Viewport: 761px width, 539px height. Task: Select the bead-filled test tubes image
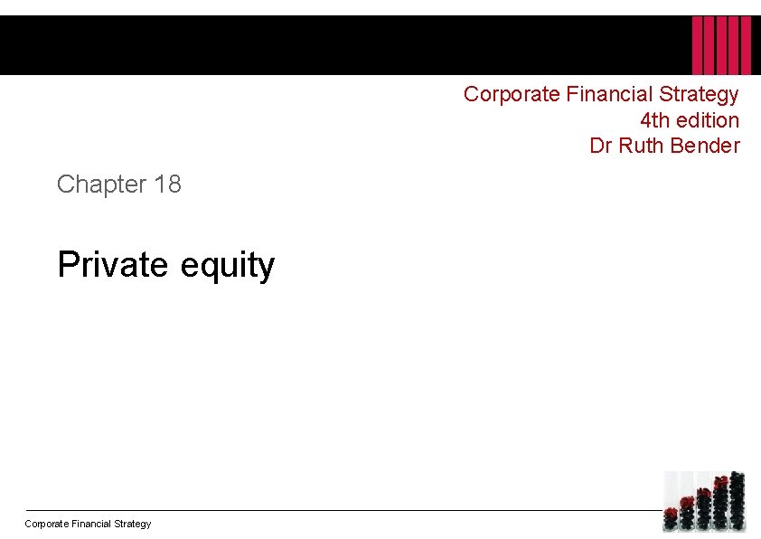[705, 502]
